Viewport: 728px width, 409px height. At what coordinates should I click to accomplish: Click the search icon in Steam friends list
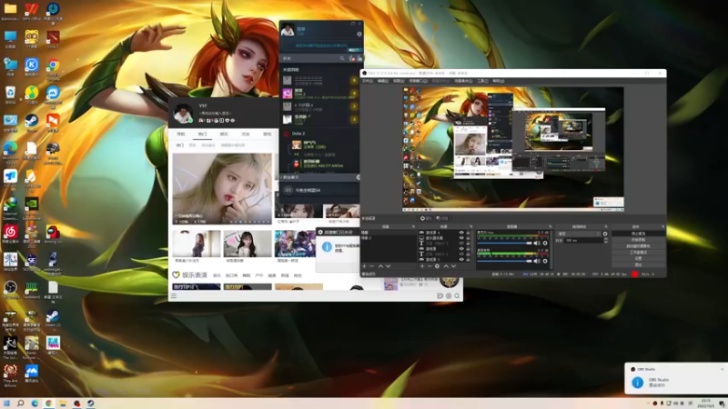coord(342,58)
